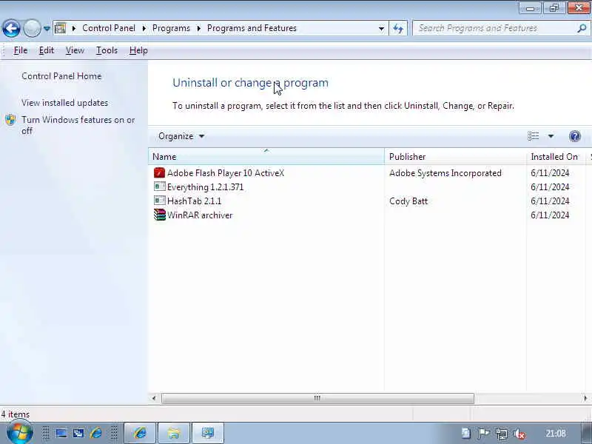Navigate to Programs breadcrumb

pyautogui.click(x=171, y=28)
